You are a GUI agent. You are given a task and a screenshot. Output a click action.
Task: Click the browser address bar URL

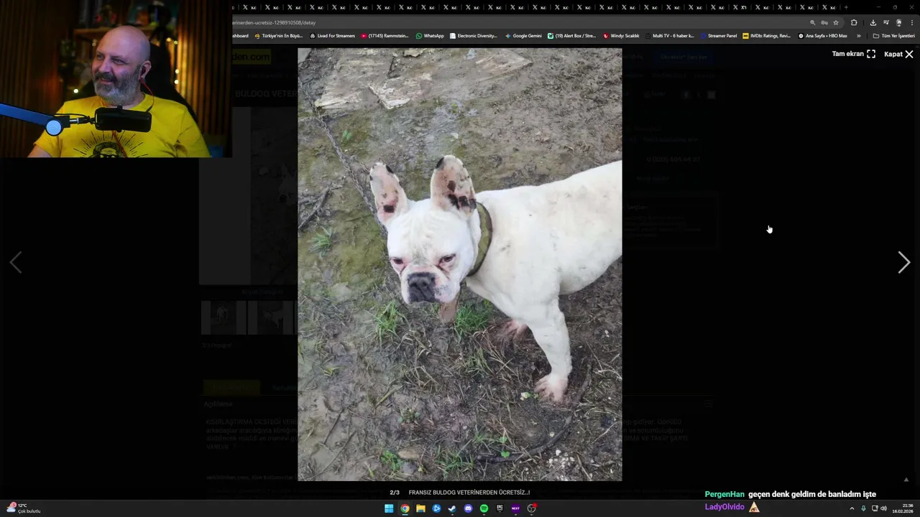[x=275, y=22]
